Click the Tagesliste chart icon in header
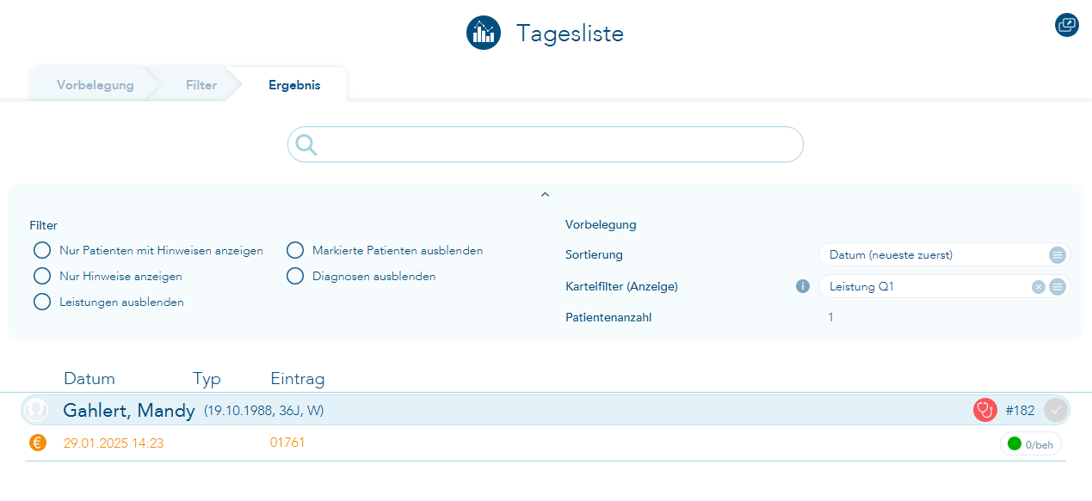The width and height of the screenshot is (1092, 501). (x=484, y=33)
